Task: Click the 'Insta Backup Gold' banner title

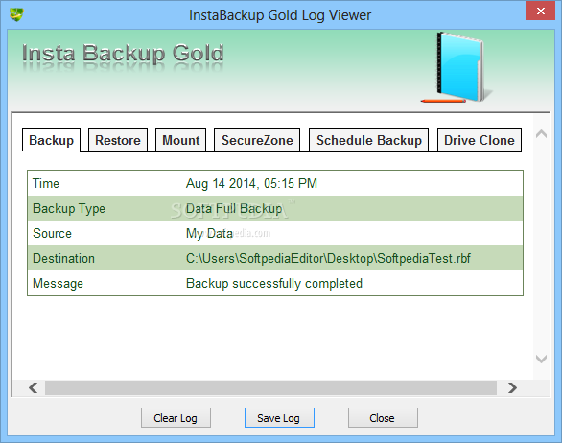Action: [x=123, y=54]
